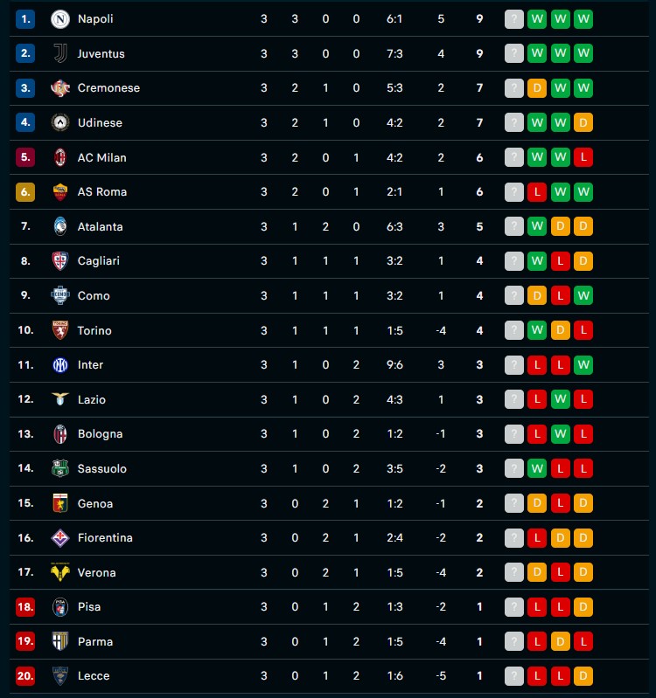Click Napoli's upcoming match question badge
The image size is (656, 698).
[513, 19]
